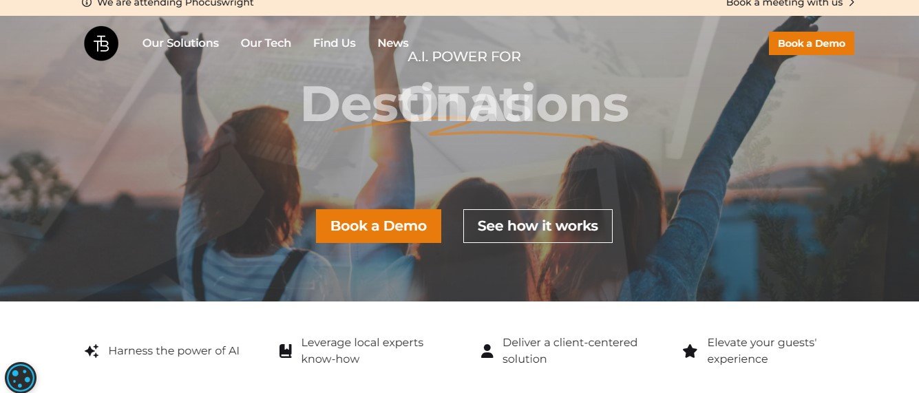919x393 pixels.
Task: Click the Leverage local experts know-how text
Action: pos(362,351)
